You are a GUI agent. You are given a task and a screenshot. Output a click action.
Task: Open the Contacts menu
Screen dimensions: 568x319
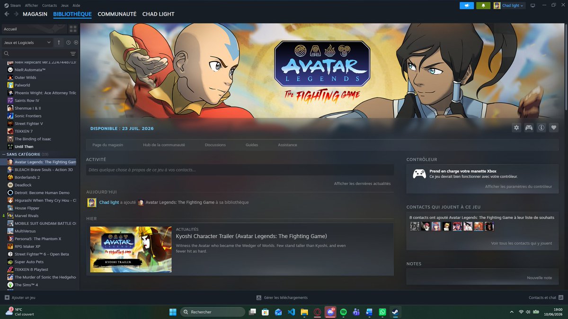coord(49,5)
